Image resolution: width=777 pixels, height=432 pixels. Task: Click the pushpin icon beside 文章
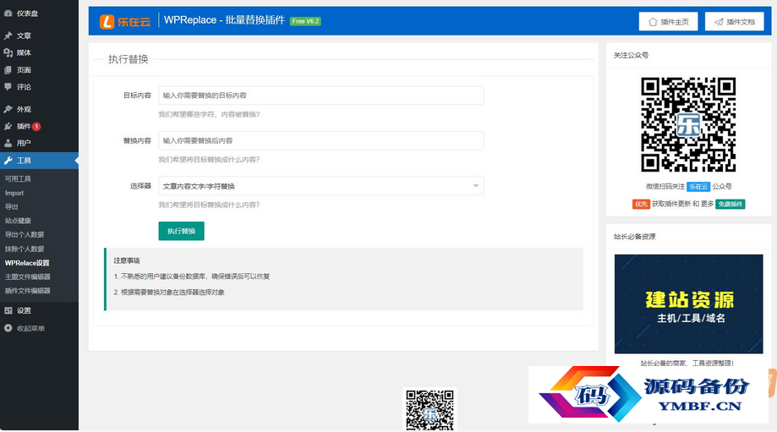coord(8,36)
